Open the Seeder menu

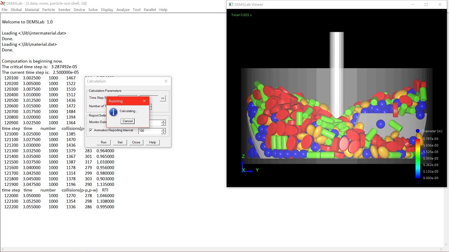click(64, 10)
